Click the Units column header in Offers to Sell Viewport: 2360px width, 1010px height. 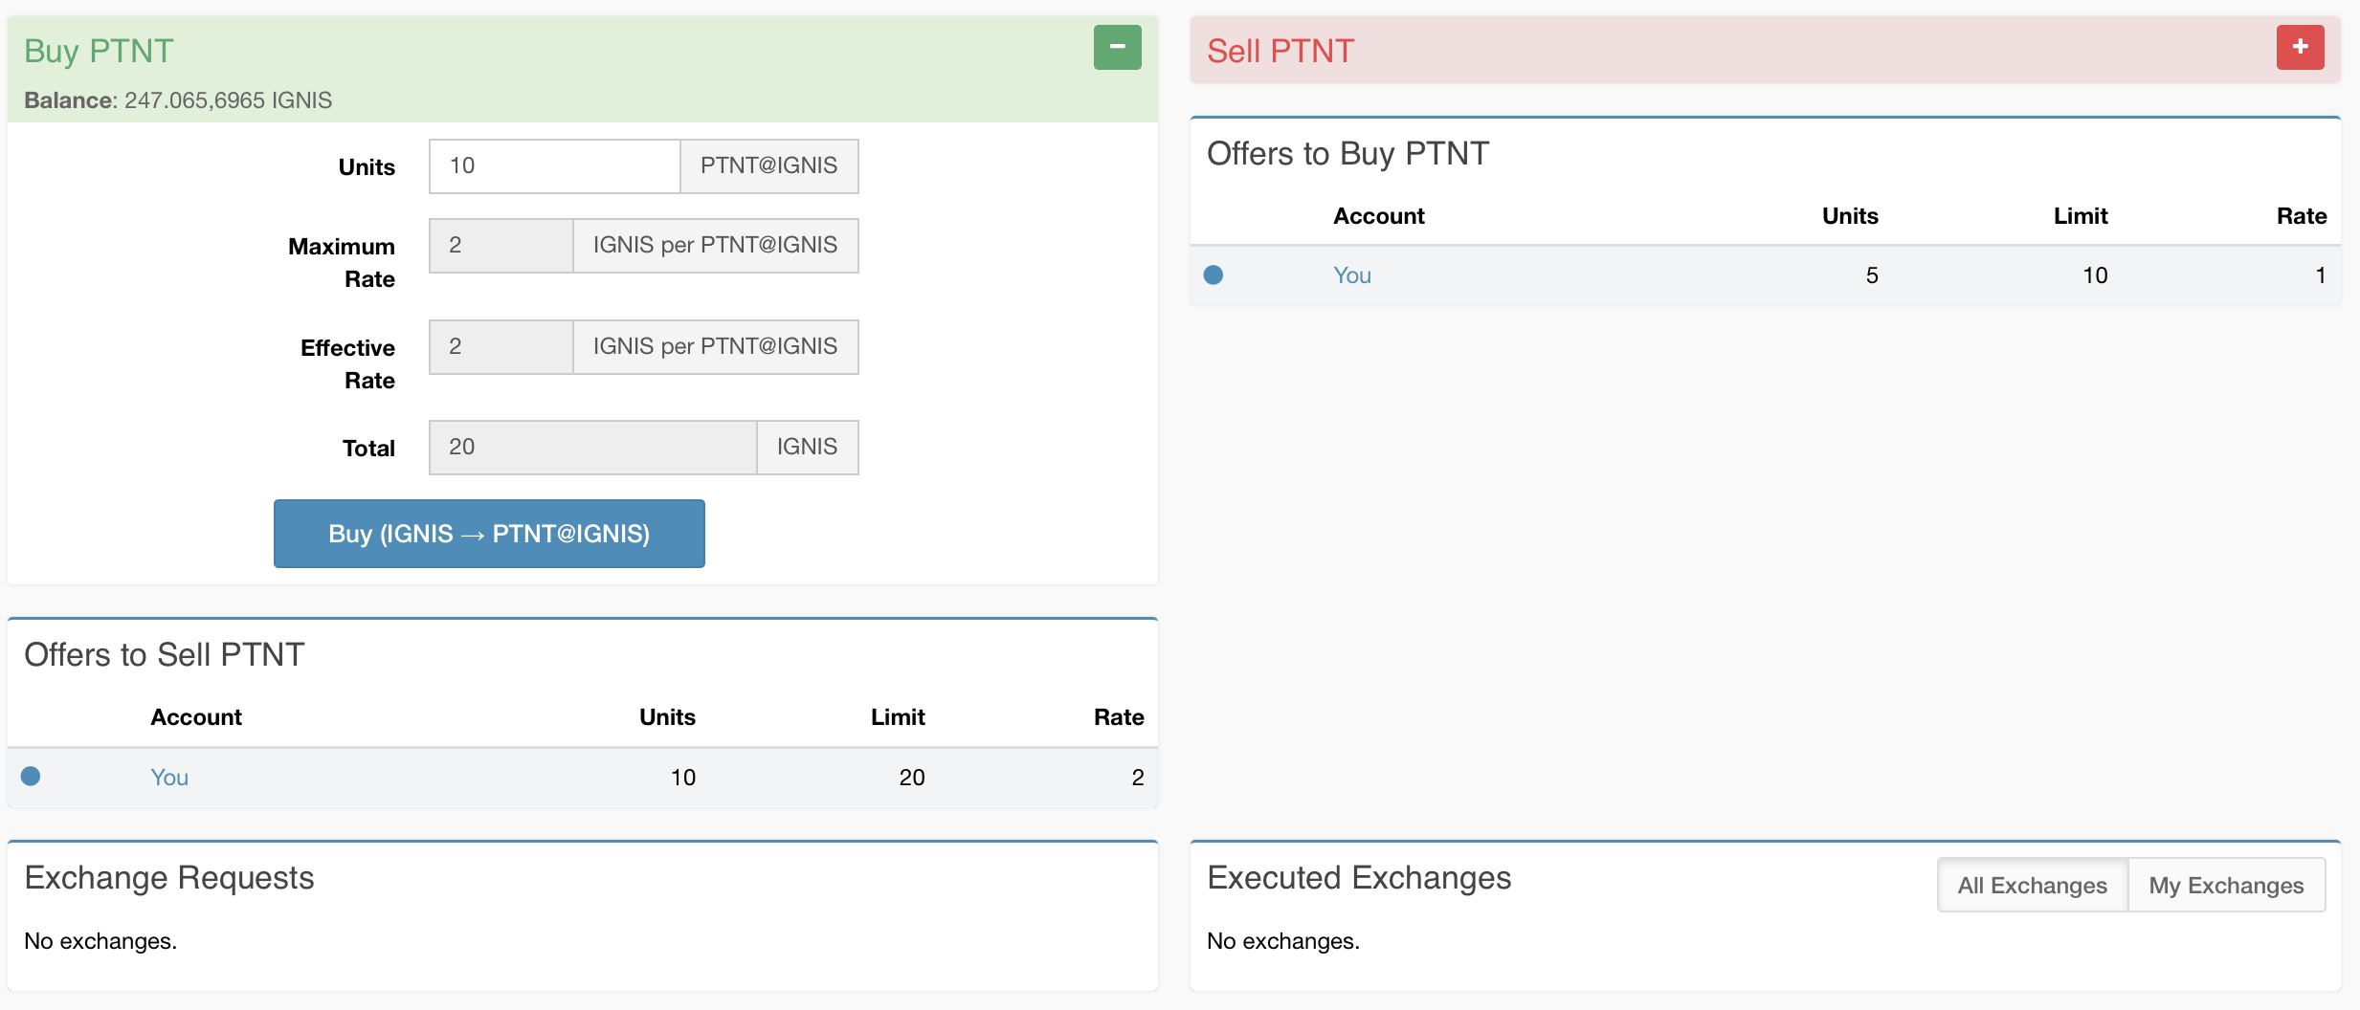[x=667, y=717]
